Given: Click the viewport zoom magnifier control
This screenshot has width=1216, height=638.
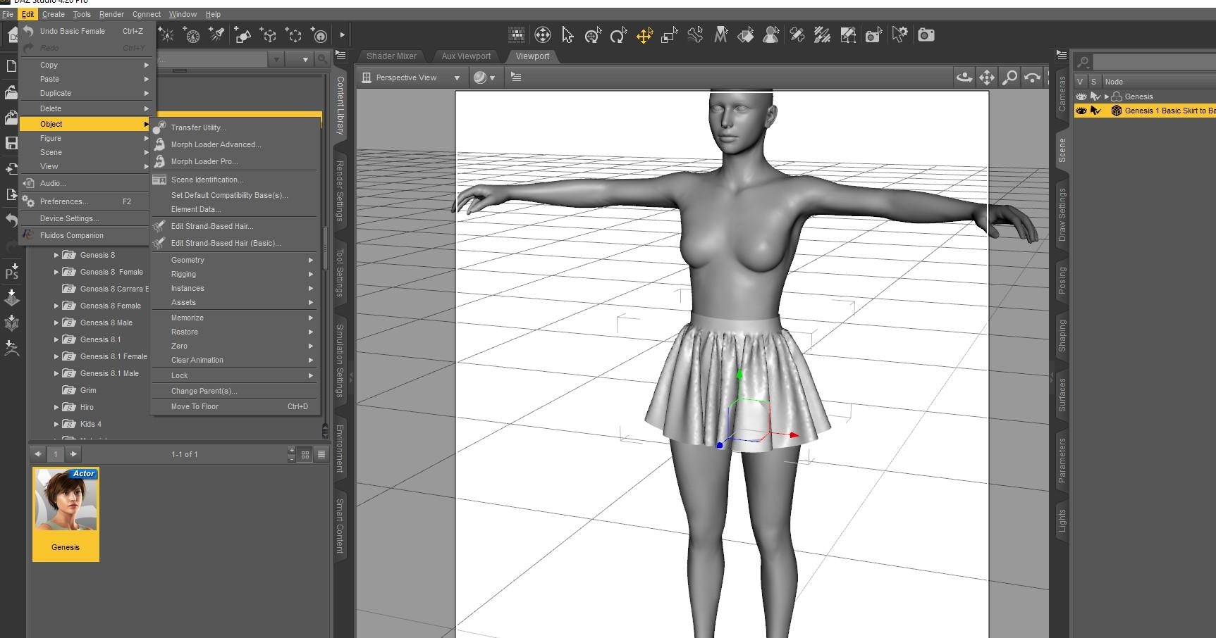Looking at the screenshot, I should [x=1009, y=77].
